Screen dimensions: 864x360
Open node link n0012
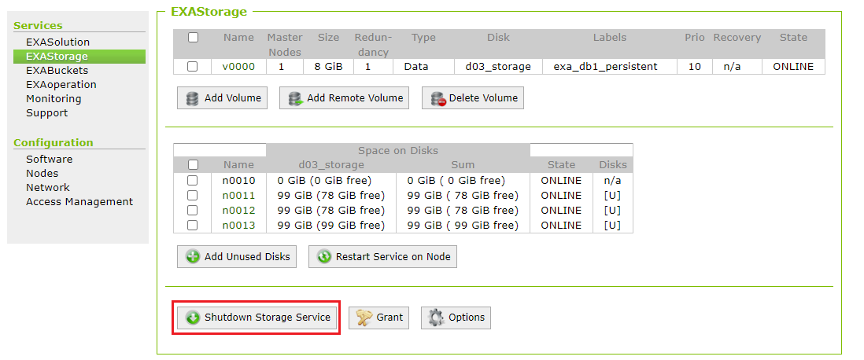pyautogui.click(x=238, y=211)
